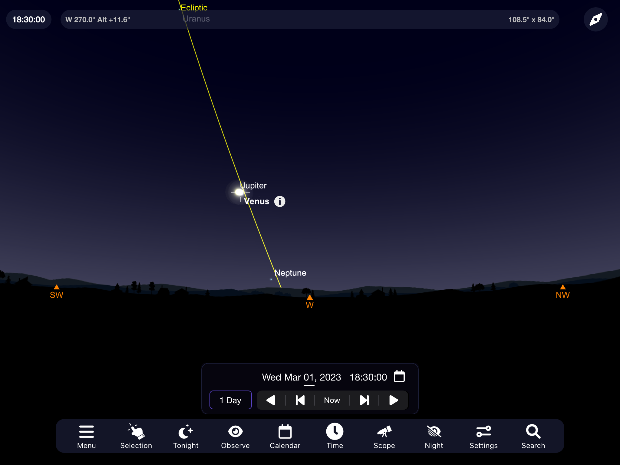Screen dimensions: 620x465
Task: Open the Observe eye panel
Action: pos(235,436)
